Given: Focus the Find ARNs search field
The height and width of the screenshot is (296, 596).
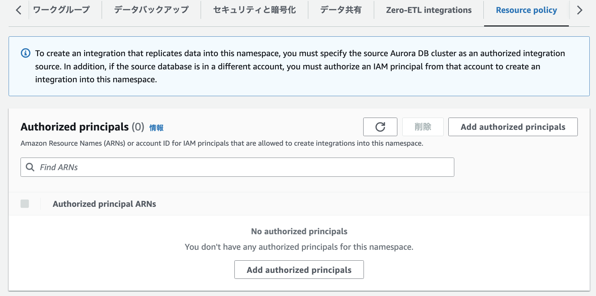Looking at the screenshot, I should pyautogui.click(x=245, y=167).
